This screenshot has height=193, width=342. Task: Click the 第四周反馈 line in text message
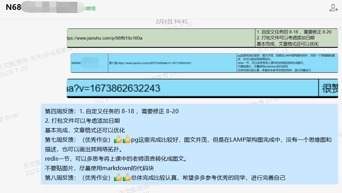pyautogui.click(x=112, y=111)
